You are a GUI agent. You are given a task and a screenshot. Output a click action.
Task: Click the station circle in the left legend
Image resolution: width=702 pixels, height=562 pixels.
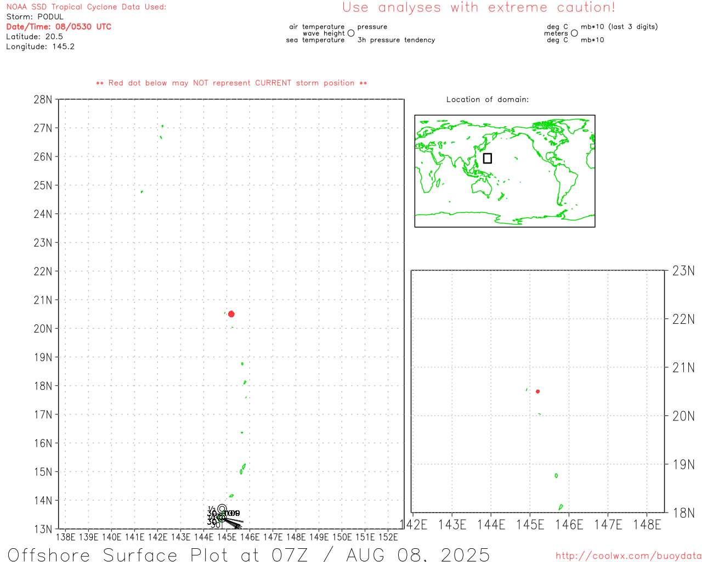coord(351,33)
